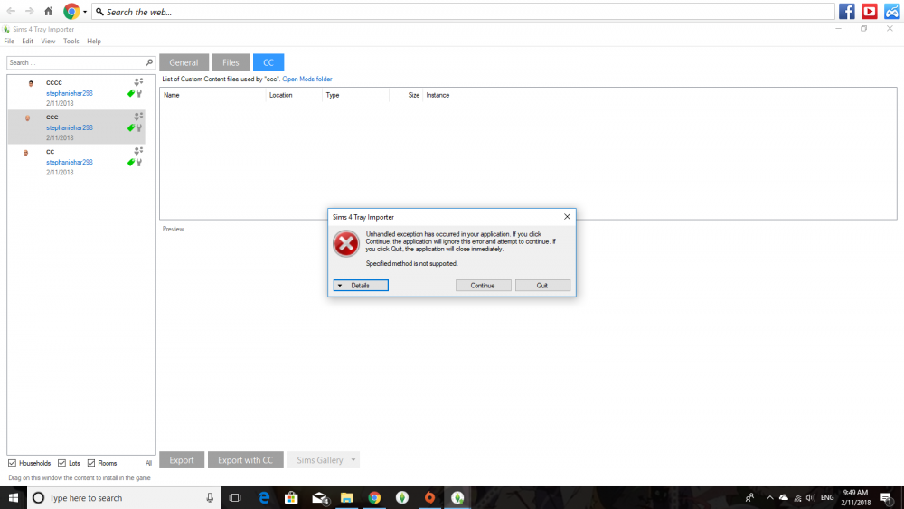Click the browser home icon

(49, 11)
